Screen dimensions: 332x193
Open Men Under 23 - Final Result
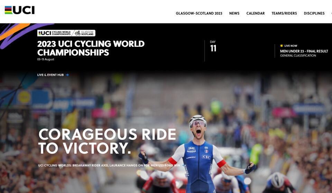click(304, 51)
